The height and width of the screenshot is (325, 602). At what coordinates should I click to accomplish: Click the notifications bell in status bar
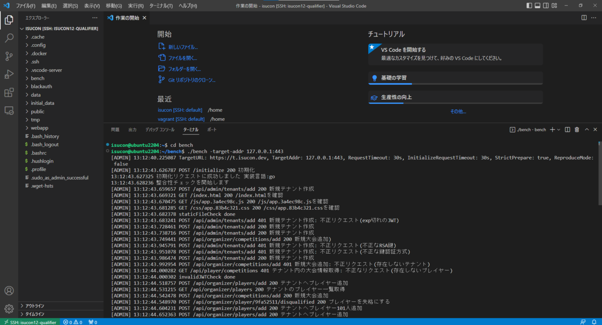(594, 322)
